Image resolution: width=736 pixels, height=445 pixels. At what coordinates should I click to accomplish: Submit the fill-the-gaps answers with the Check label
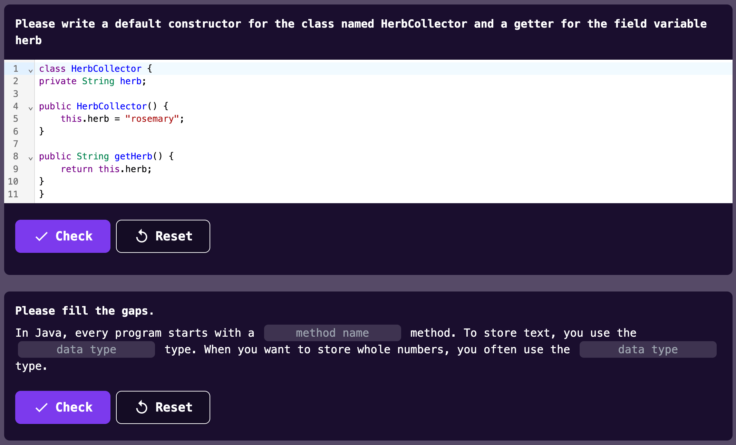click(74, 407)
